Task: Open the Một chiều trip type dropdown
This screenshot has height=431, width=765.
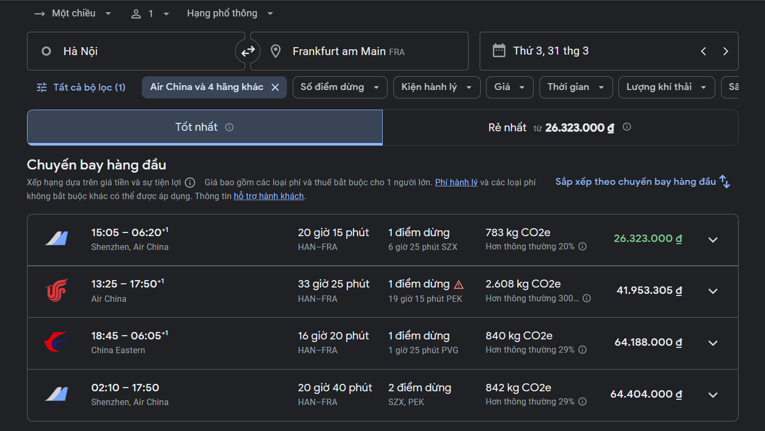Action: click(x=73, y=14)
